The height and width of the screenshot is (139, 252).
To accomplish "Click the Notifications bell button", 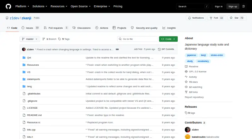I will click(196, 18).
